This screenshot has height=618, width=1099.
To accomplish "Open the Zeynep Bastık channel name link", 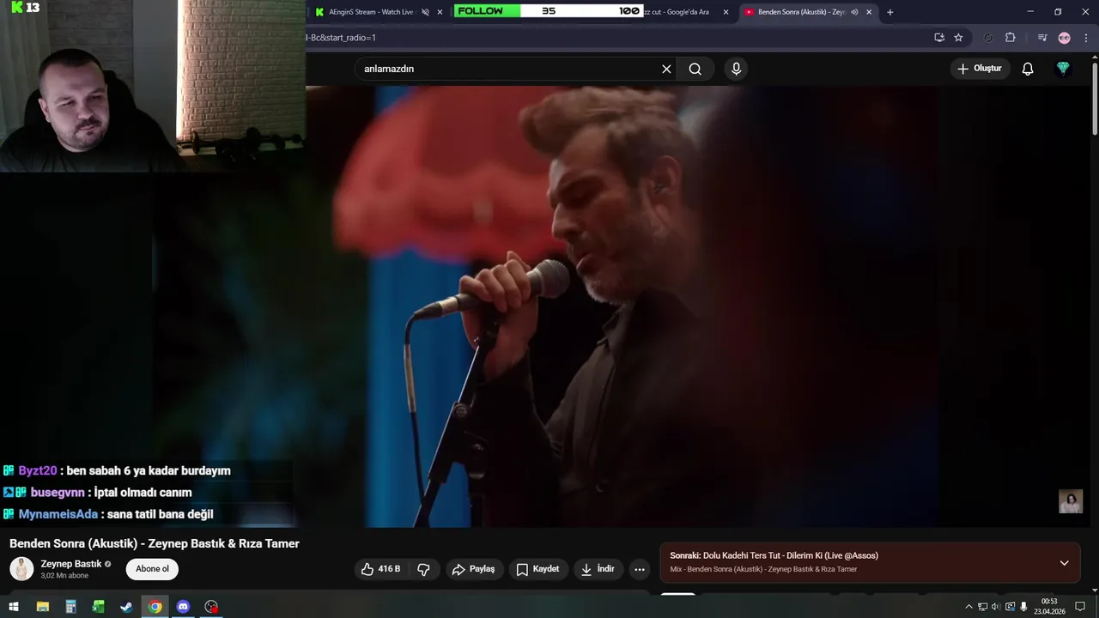I will tap(71, 564).
